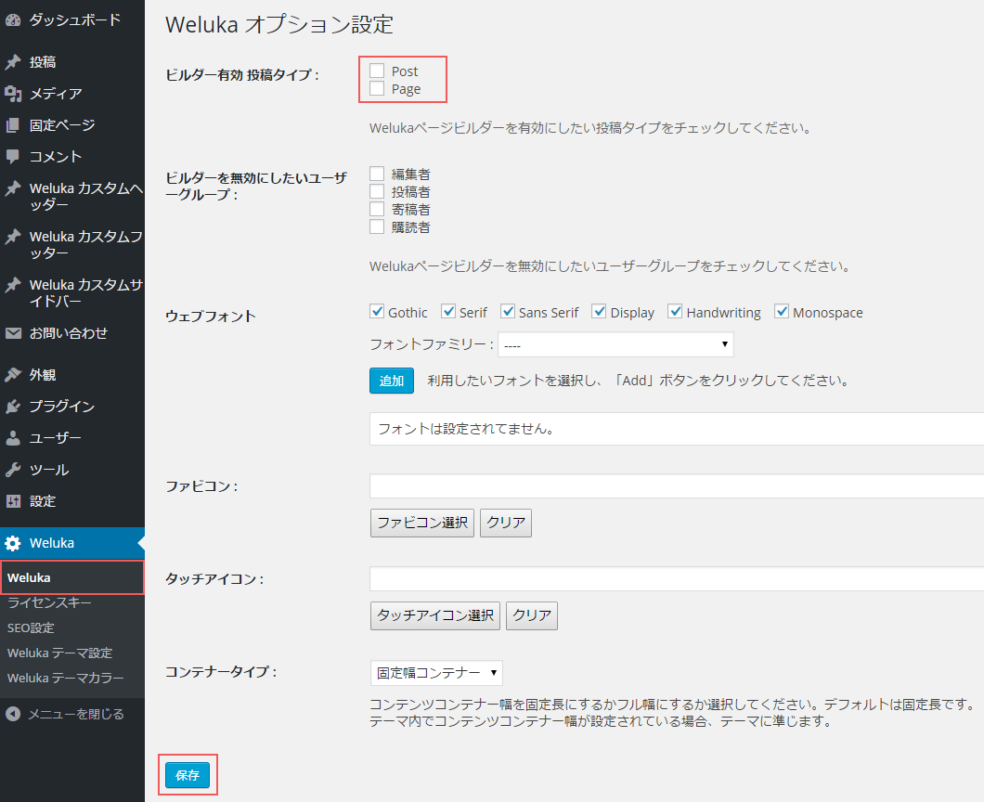Click the ユーザー person icon
Viewport: 984px width, 802px height.
coord(13,437)
